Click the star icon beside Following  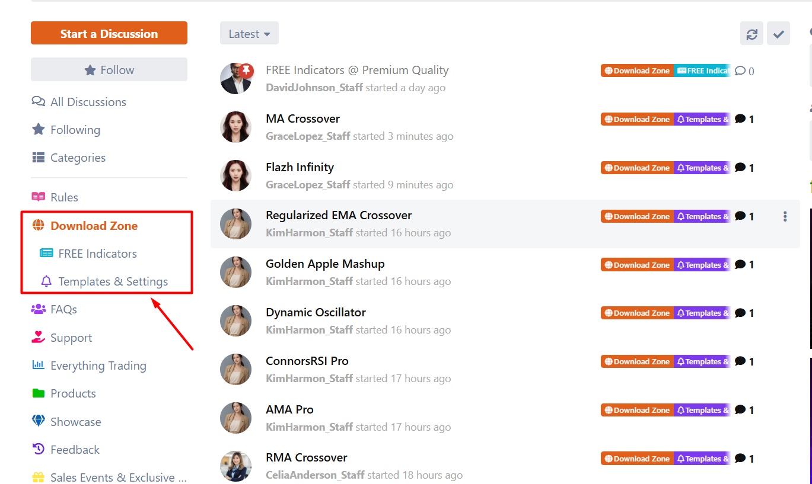pos(39,129)
